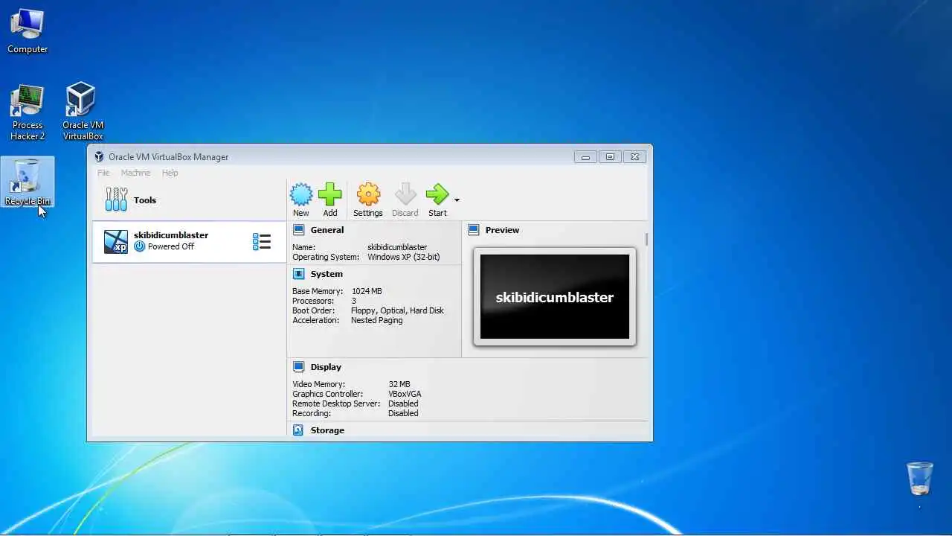Click the Display section monitor icon
The image size is (952, 536).
click(x=298, y=367)
